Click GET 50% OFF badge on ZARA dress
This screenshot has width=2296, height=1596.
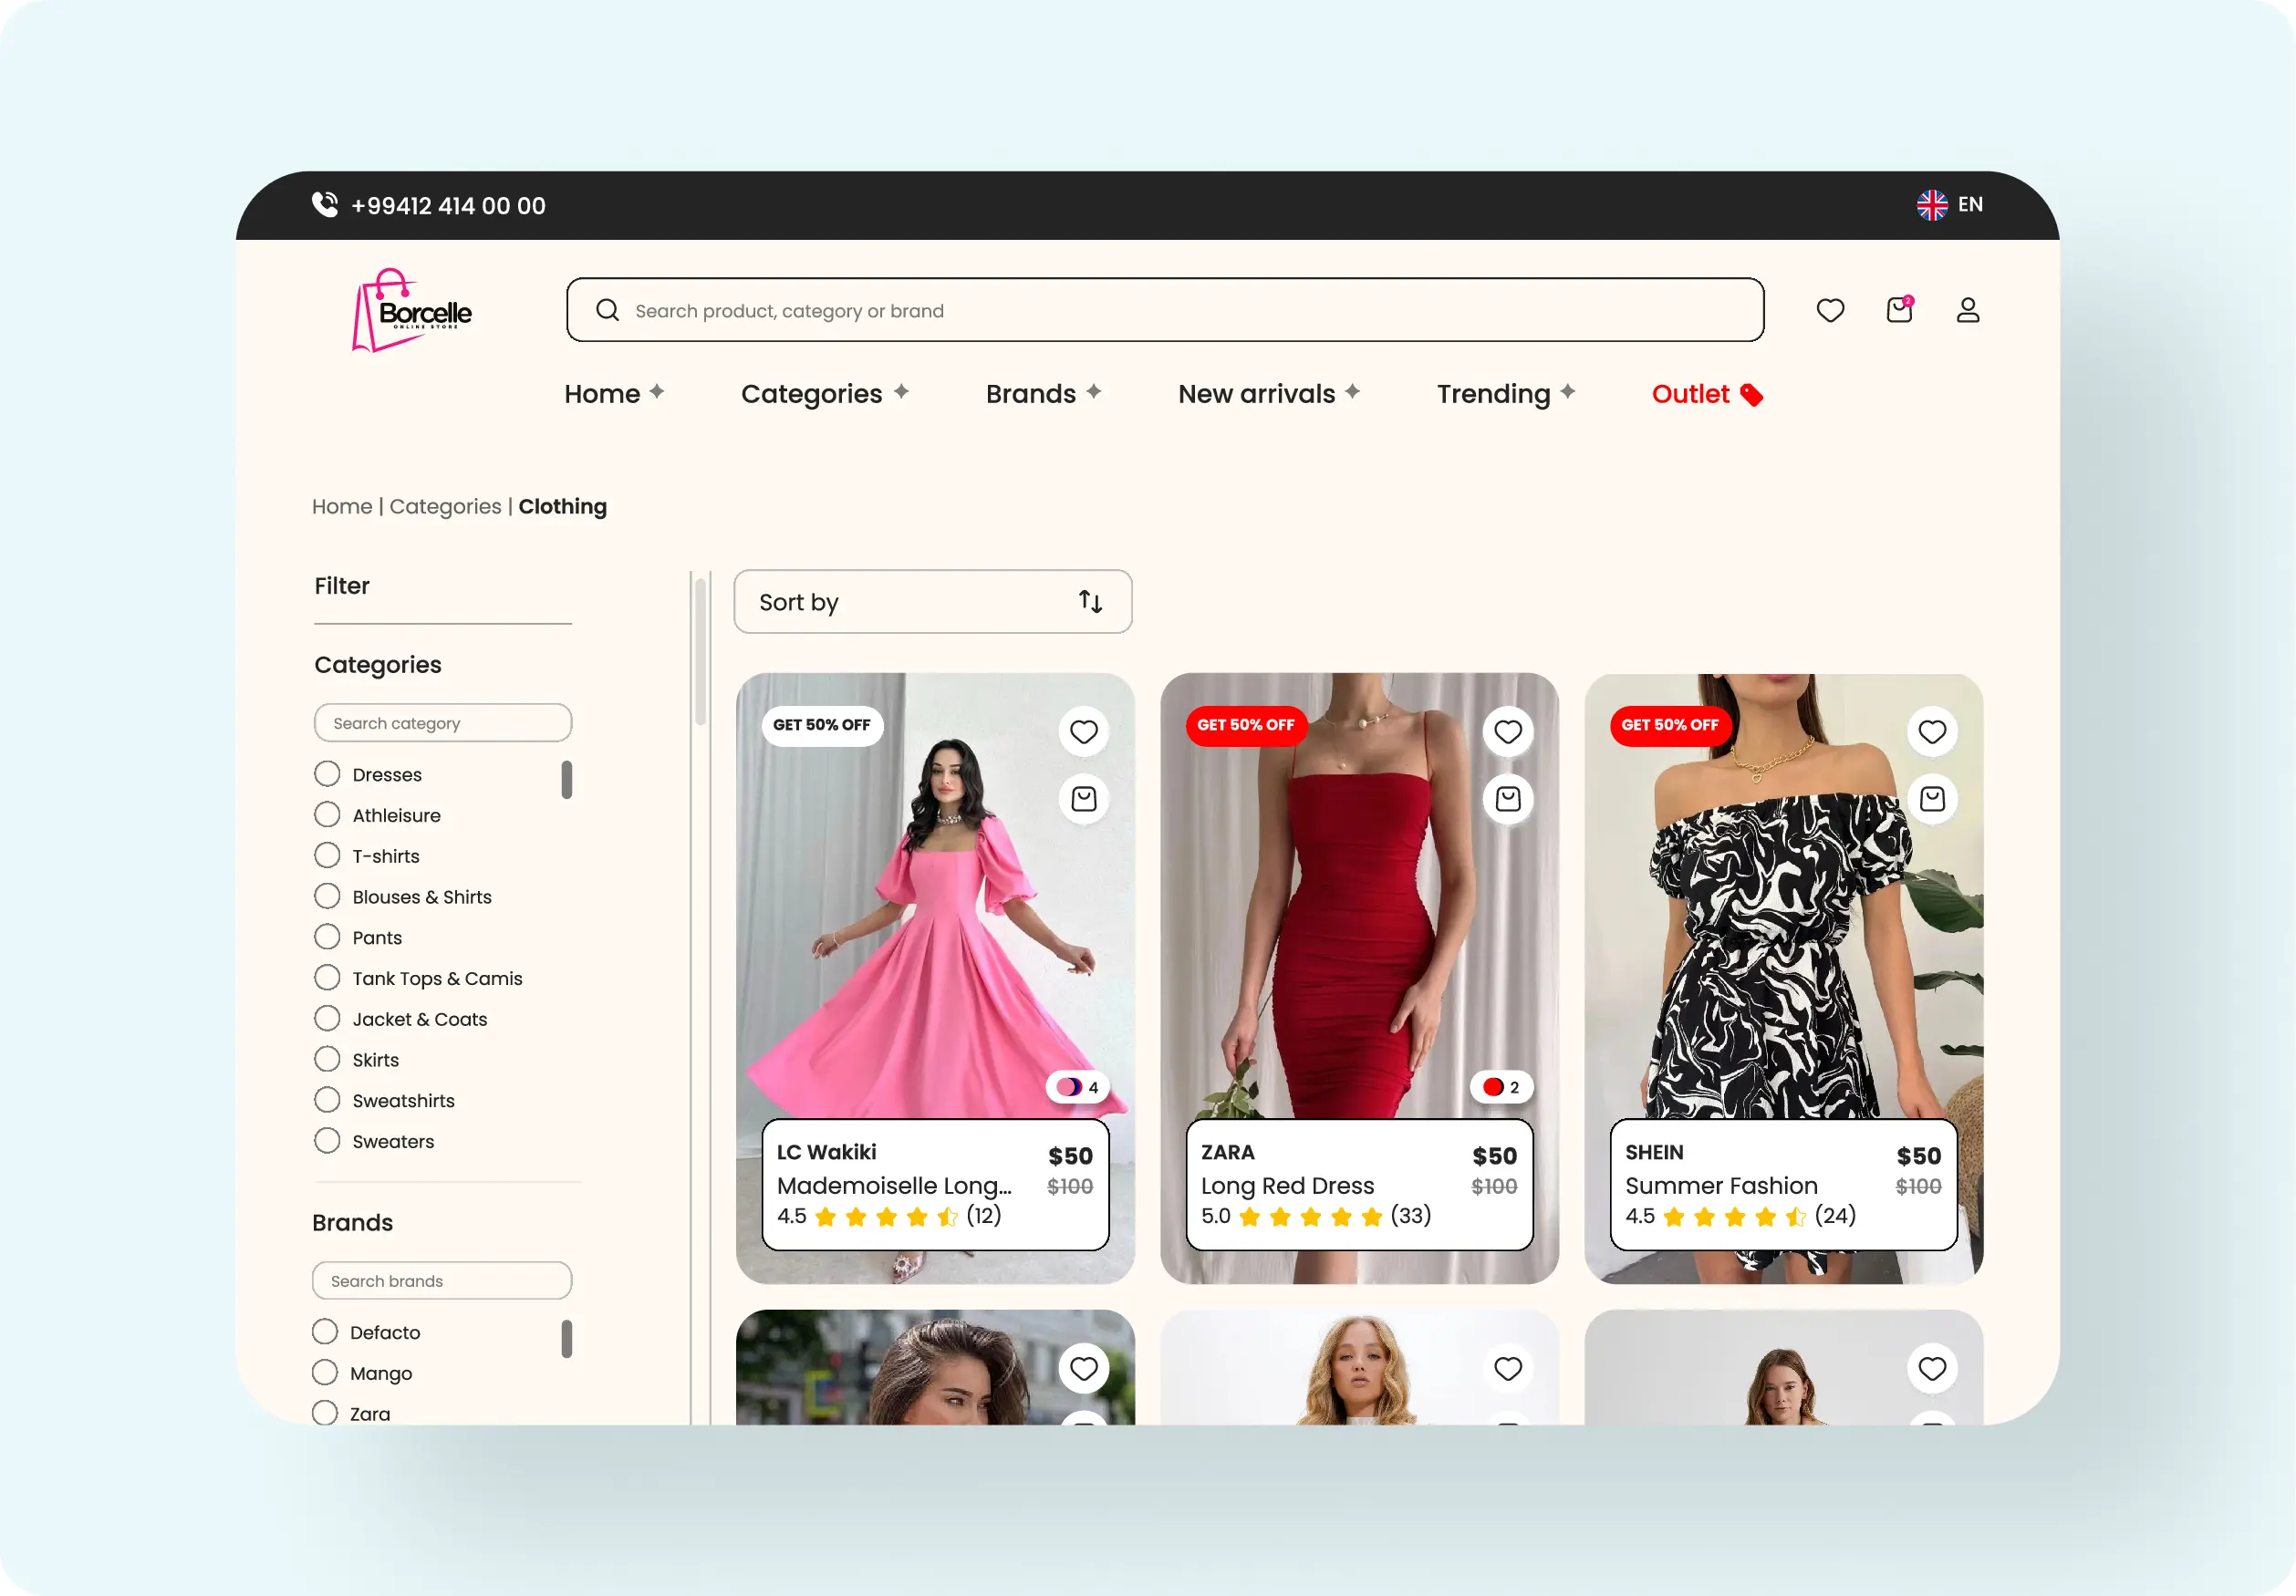tap(1246, 724)
